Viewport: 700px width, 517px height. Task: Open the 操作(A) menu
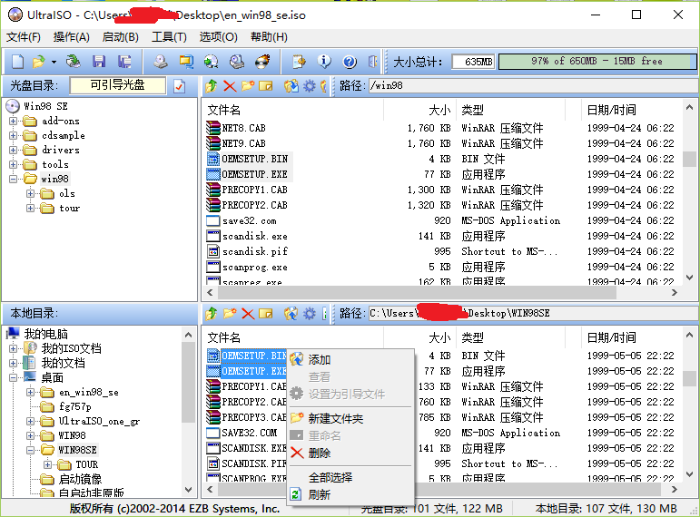click(x=72, y=37)
